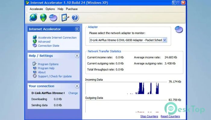The image size is (211, 120).
Task: Click the Downloading 0.0 Kb row
Action: (46, 99)
